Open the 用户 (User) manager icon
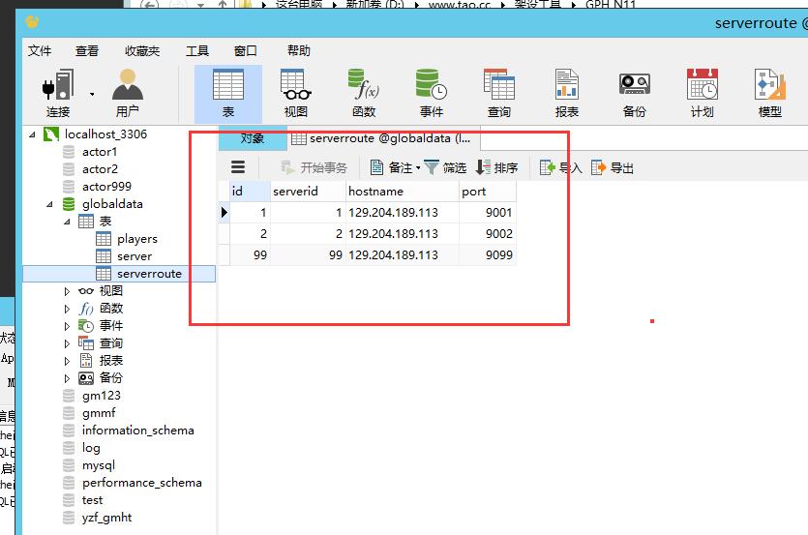808x535 pixels. pyautogui.click(x=127, y=92)
